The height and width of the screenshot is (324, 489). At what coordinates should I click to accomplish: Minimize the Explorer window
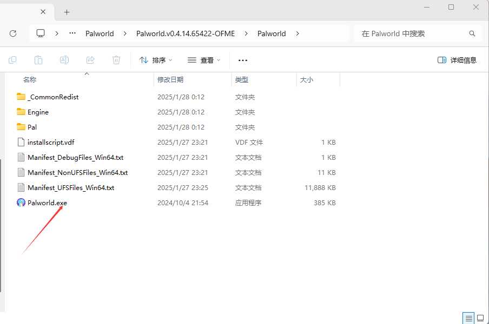click(x=427, y=7)
